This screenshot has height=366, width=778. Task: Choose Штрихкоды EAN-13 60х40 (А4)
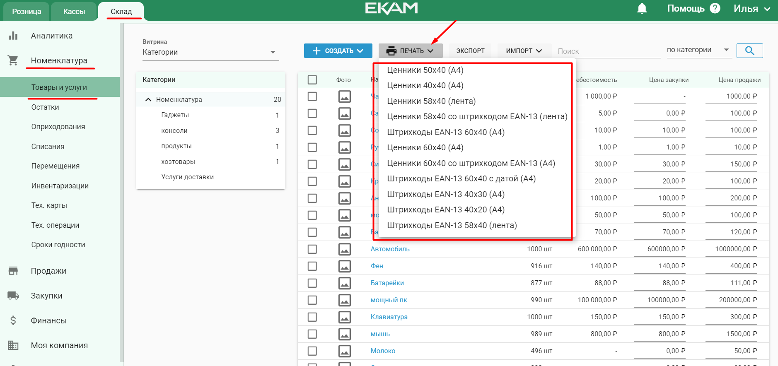point(446,132)
